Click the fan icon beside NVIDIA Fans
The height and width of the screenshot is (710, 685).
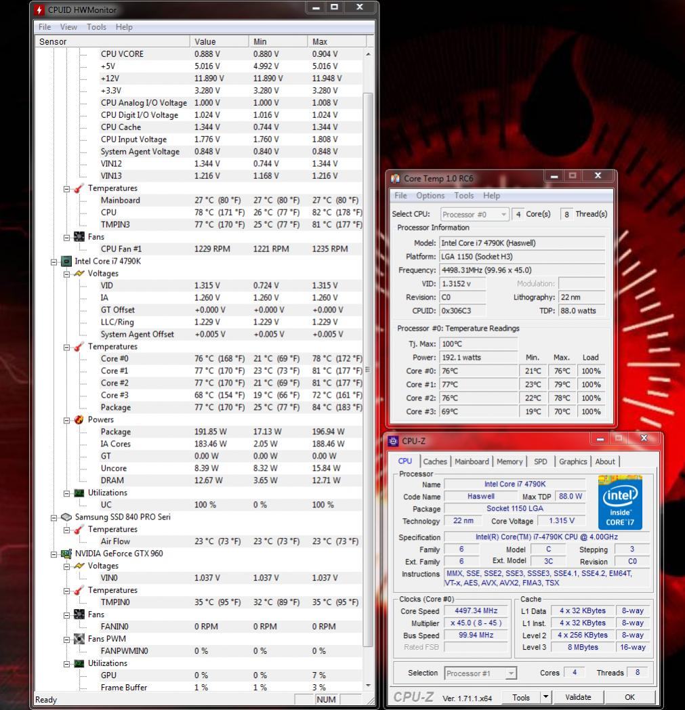click(x=79, y=614)
